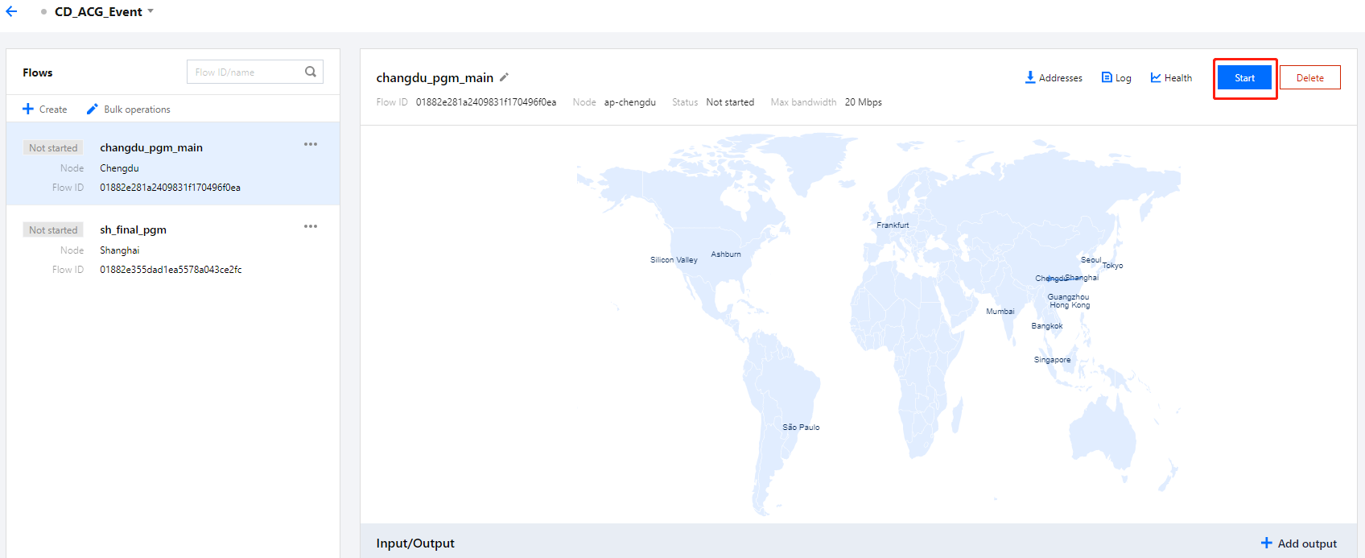This screenshot has height=558, width=1365.
Task: Click the Chengdu node text in flow list
Action: pyautogui.click(x=119, y=168)
